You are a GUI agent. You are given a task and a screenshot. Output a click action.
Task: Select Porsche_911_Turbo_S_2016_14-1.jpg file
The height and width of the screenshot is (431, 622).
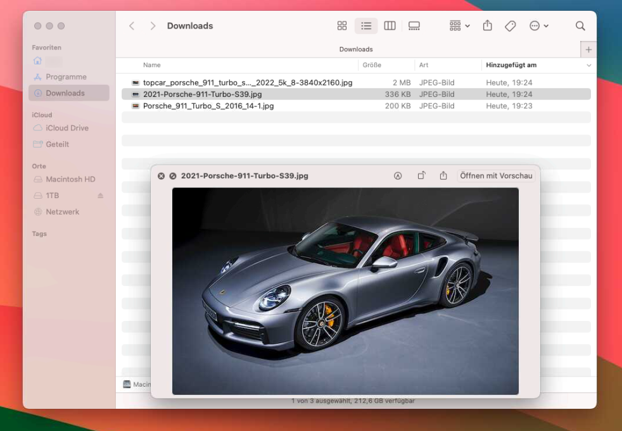[208, 106]
